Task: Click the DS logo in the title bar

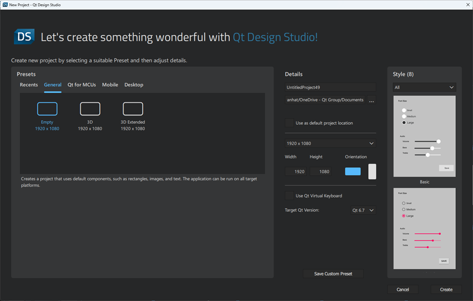Action: 6,4
